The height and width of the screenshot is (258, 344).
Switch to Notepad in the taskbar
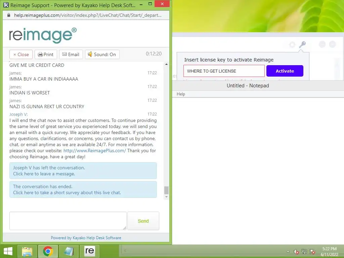pos(69,251)
